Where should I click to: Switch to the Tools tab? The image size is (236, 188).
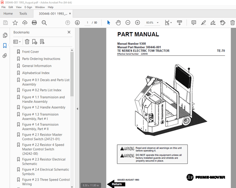[x=23, y=13]
